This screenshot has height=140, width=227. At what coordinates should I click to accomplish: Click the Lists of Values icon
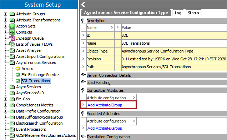pos(12,44)
